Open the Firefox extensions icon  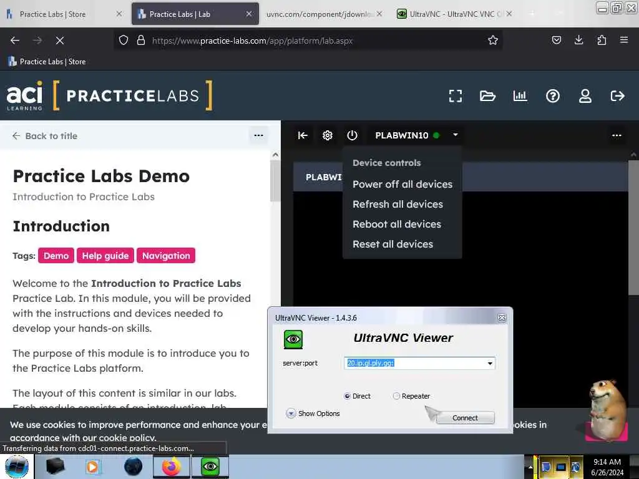pos(602,41)
